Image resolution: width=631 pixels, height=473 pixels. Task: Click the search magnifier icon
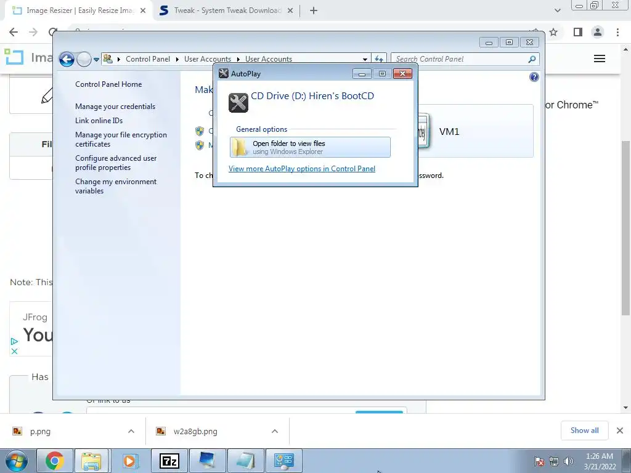(x=532, y=59)
